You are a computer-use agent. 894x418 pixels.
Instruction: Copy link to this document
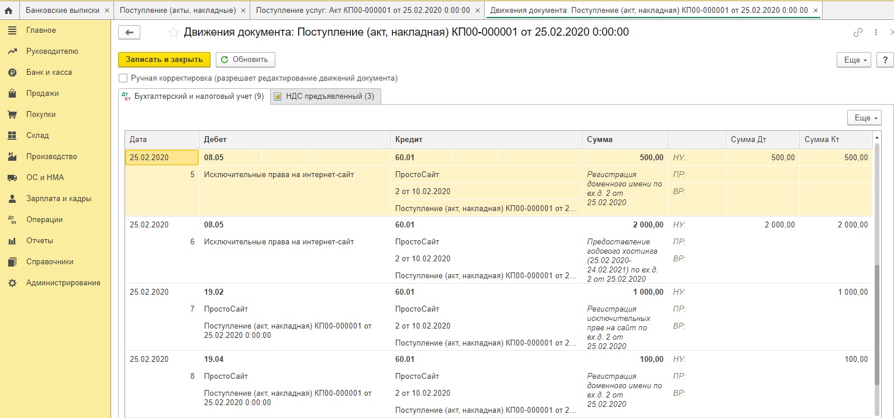click(858, 33)
